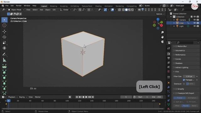201x113 pixels.
Task: Jump to the end frame
Action: point(93,97)
